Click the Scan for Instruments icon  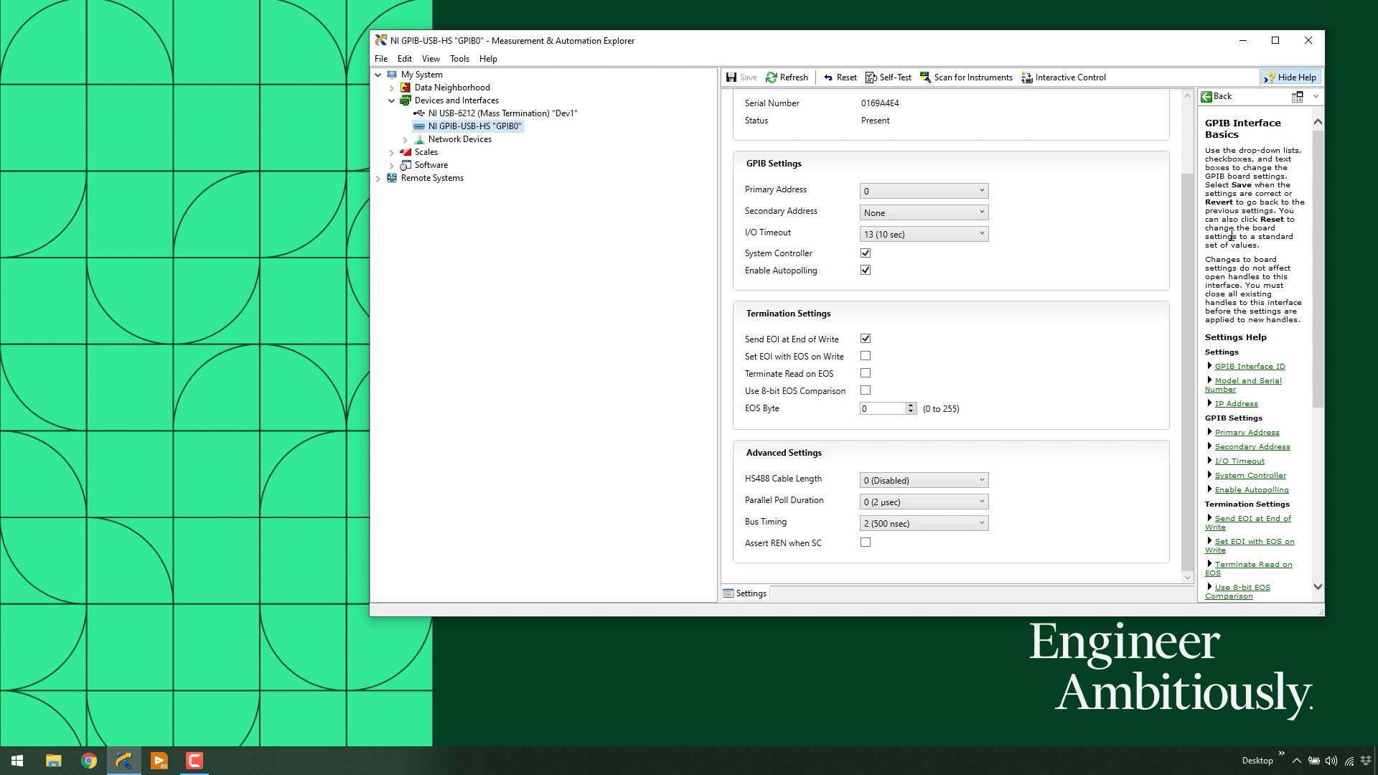point(926,77)
